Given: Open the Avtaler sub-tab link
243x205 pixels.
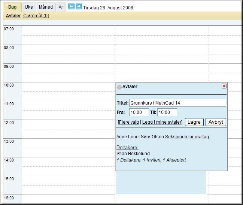Looking at the screenshot, I should (x=13, y=16).
